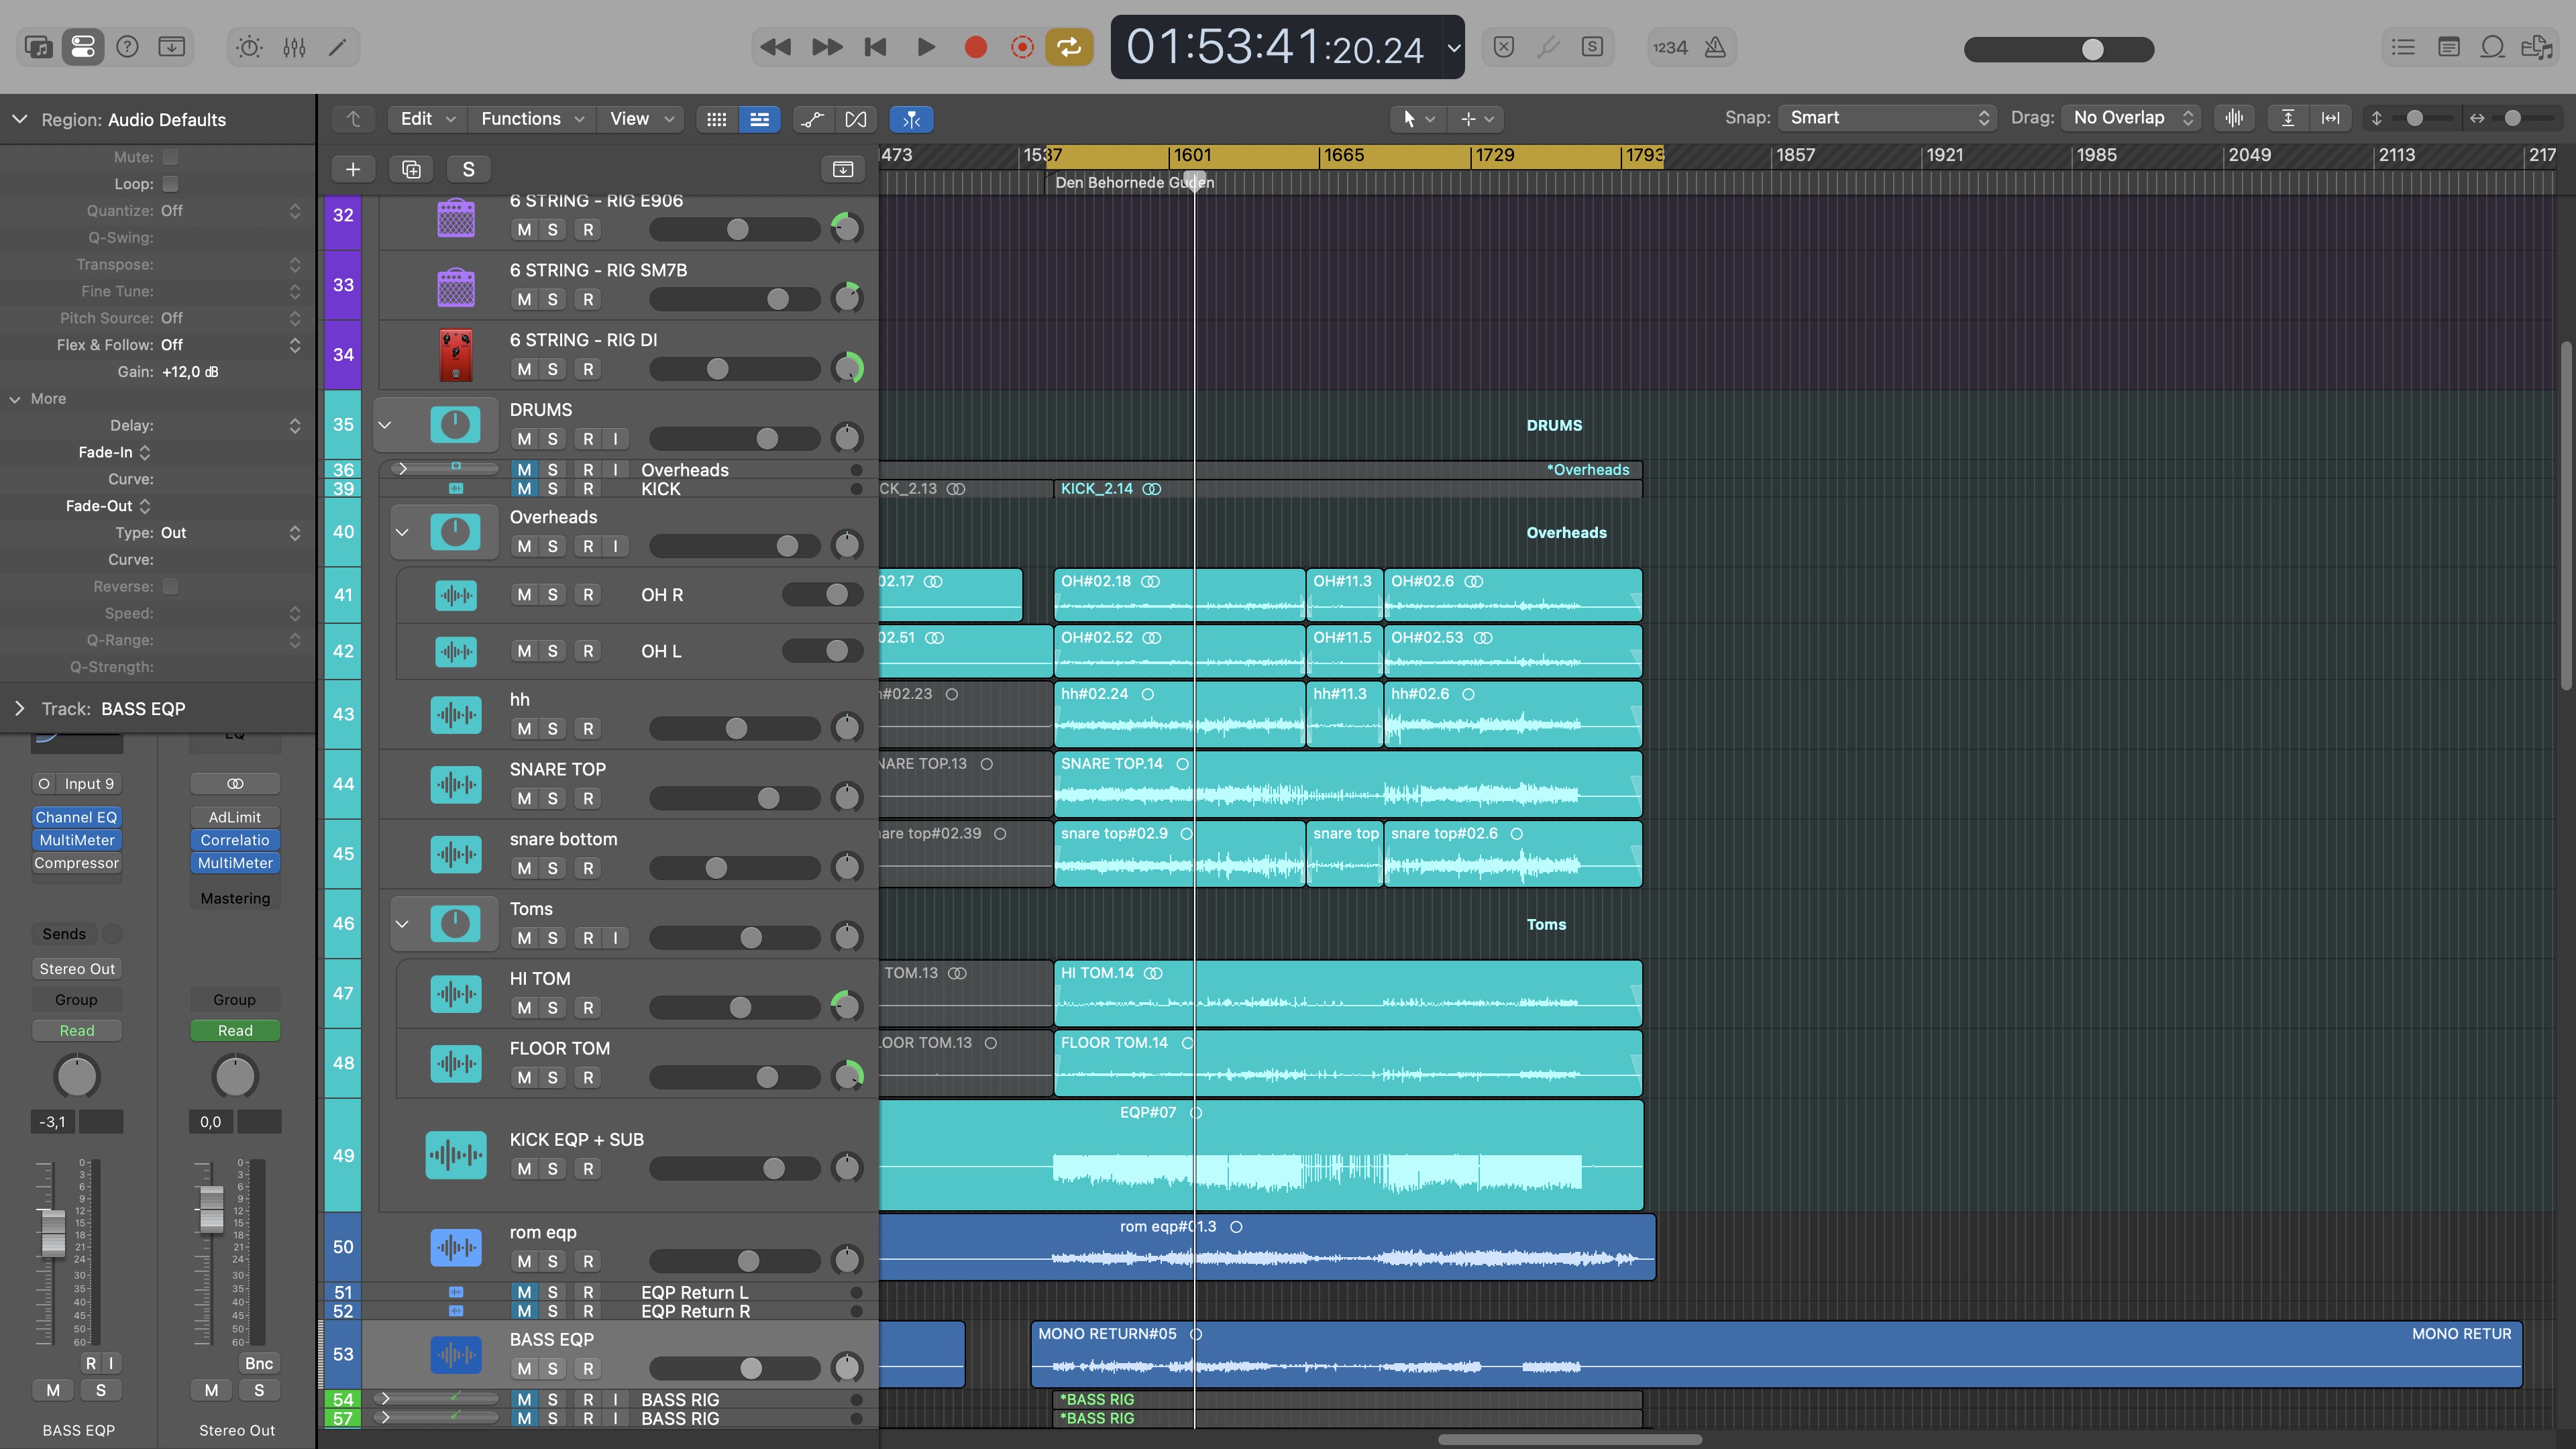Screen dimensions: 2576x1449
Task: Duplicate track using the copy-plus icon
Action: [x=411, y=169]
